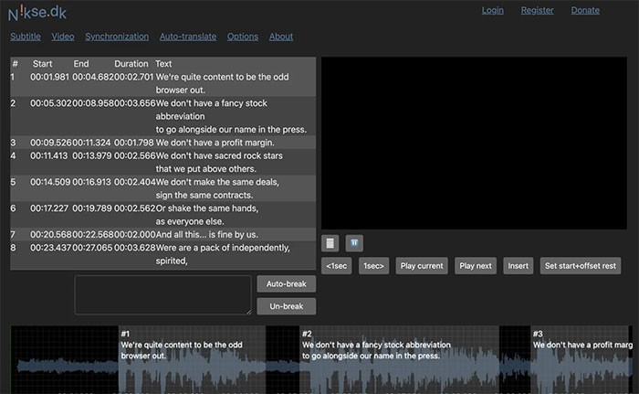The image size is (639, 394).
Task: Open the Subtitle menu
Action: (x=26, y=37)
